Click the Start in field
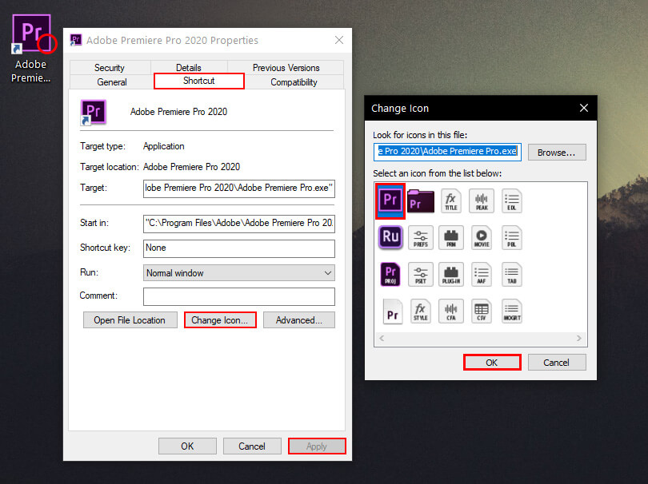Viewport: 648px width, 484px height. point(239,224)
